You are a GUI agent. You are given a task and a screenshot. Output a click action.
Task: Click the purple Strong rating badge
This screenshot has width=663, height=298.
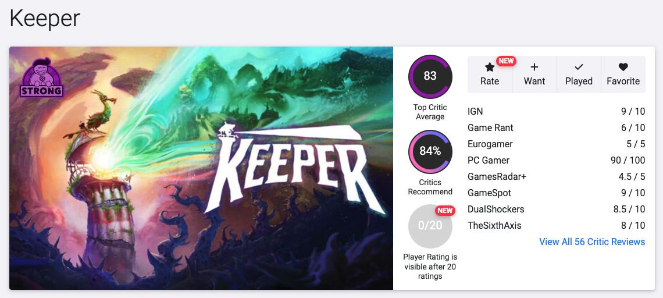click(x=41, y=77)
